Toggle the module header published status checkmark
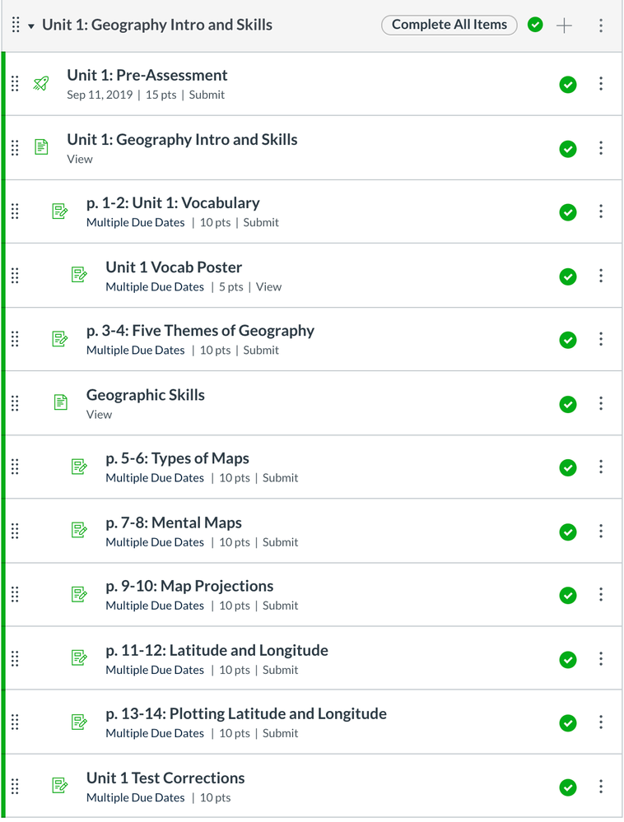 coord(535,26)
